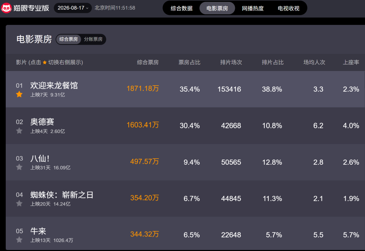Expand date picker chevron arrow
Image resolution: width=365 pixels, height=251 pixels.
click(87, 8)
